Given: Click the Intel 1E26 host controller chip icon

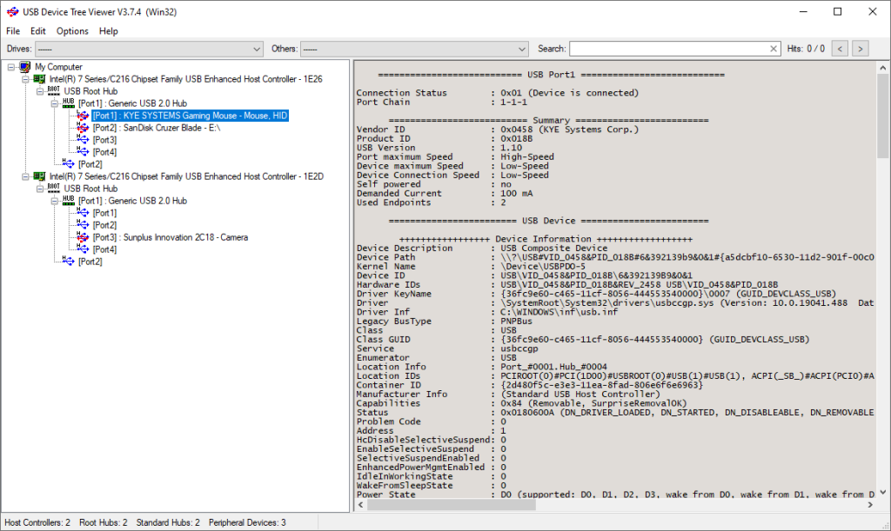Looking at the screenshot, I should click(x=39, y=78).
